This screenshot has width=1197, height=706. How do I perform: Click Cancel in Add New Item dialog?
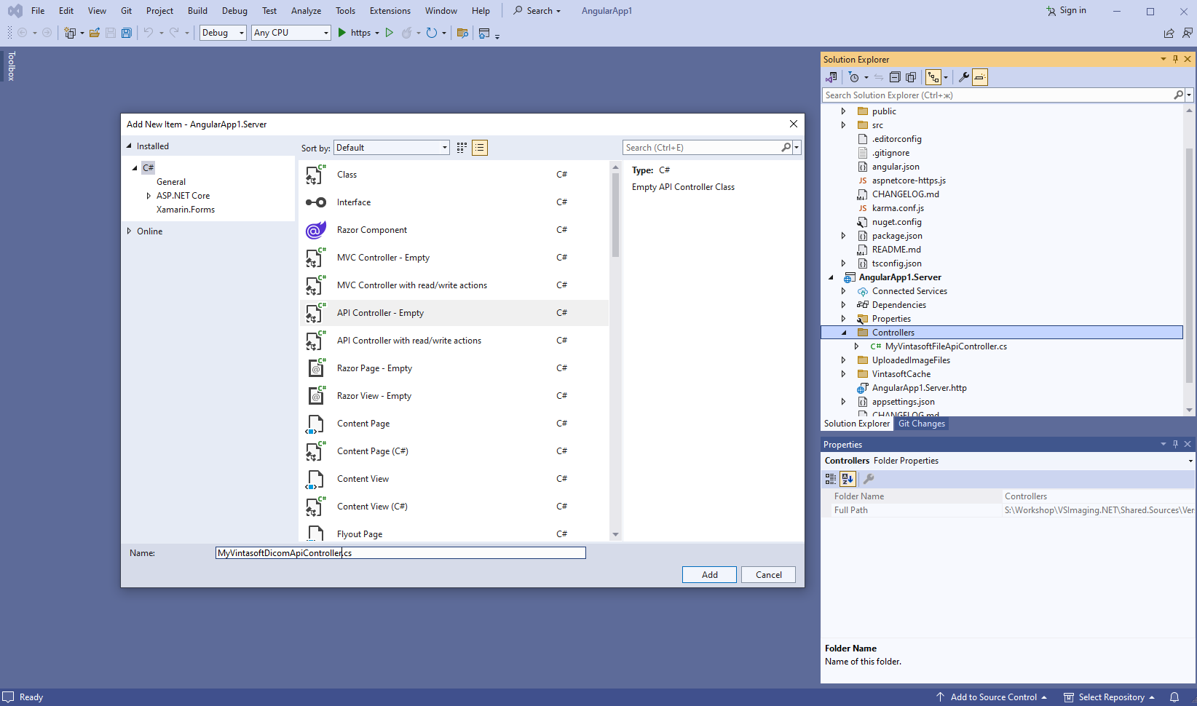pos(768,575)
